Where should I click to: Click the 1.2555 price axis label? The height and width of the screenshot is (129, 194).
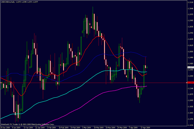point(191,52)
